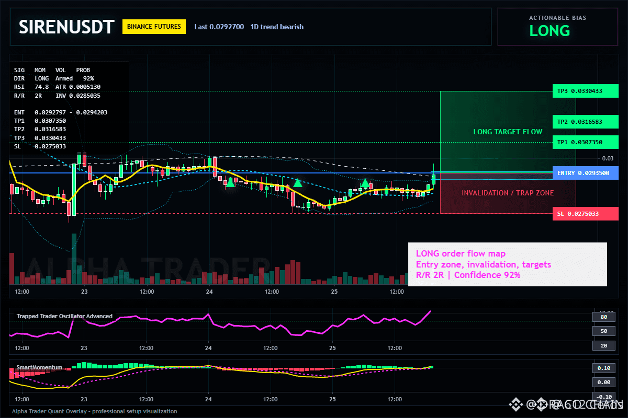Click the Trapped Trader Oscillator Advanced panel title
This screenshot has height=418, width=628.
click(x=64, y=316)
